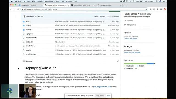This screenshot has height=99, width=176.
Task: Open README.md in the file list
Action: pyautogui.click(x=31, y=46)
